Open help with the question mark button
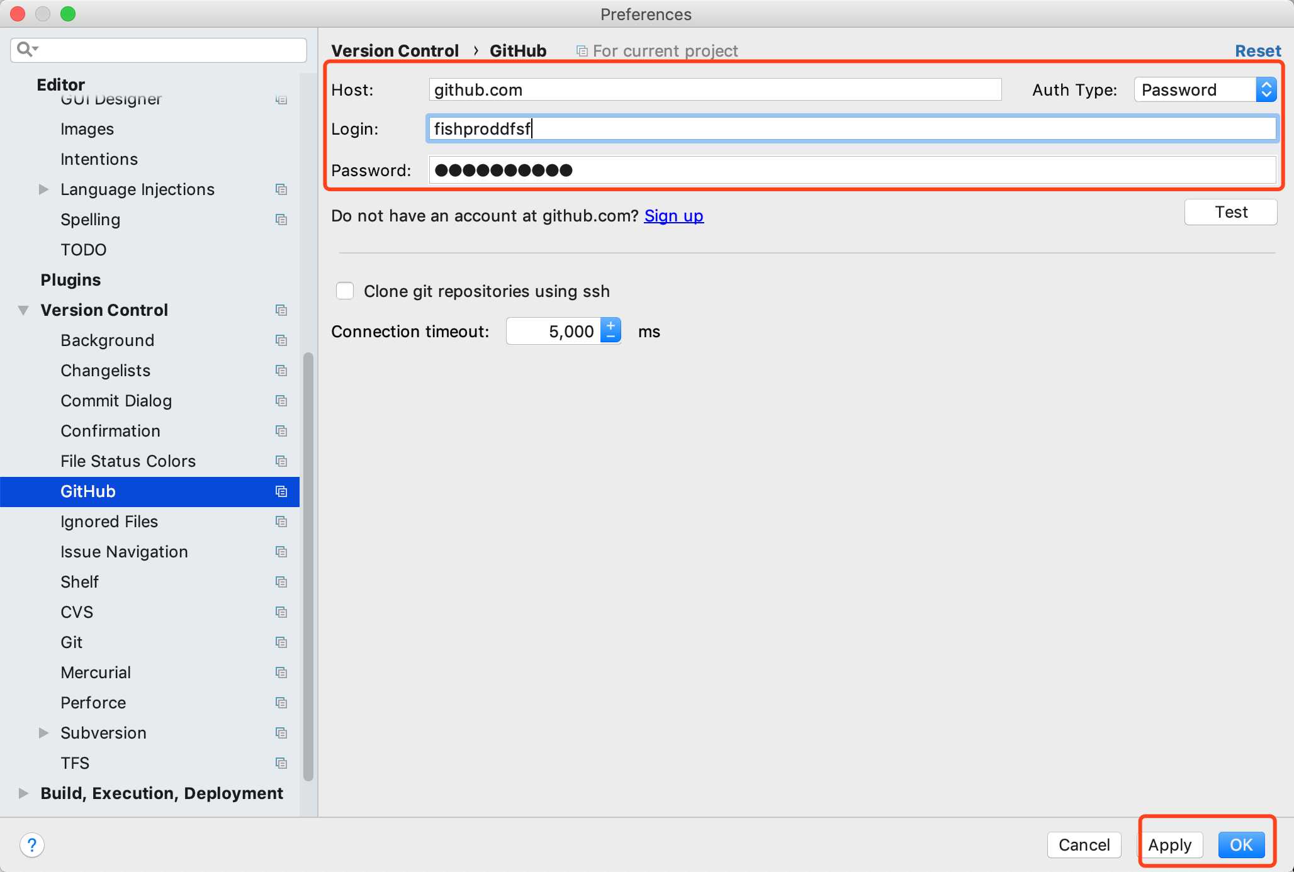The height and width of the screenshot is (872, 1294). 32,845
